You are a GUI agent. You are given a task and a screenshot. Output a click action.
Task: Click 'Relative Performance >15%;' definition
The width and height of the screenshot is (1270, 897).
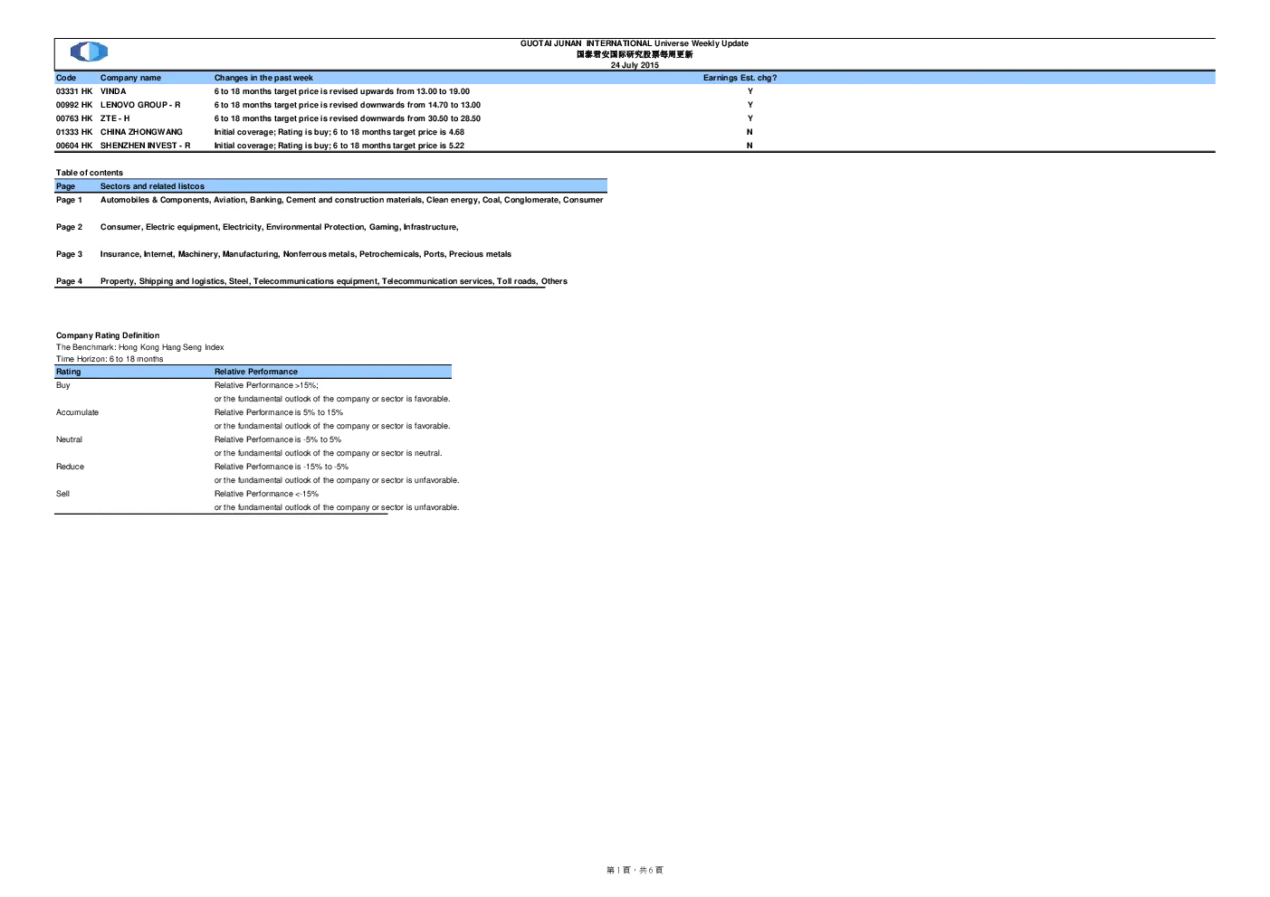tap(266, 385)
